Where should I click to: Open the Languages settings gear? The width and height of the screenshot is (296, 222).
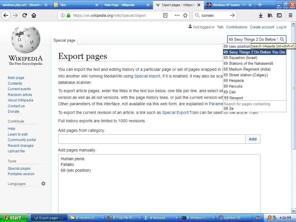click(x=43, y=184)
